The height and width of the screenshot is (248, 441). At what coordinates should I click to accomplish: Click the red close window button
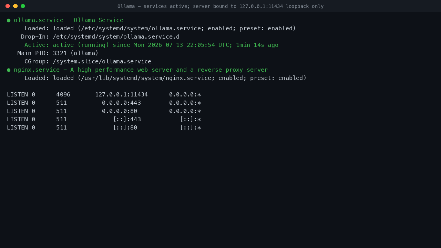click(x=8, y=6)
